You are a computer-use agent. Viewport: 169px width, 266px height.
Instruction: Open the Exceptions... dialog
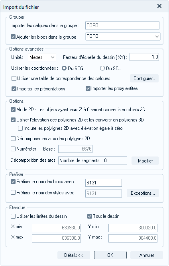click(143, 193)
